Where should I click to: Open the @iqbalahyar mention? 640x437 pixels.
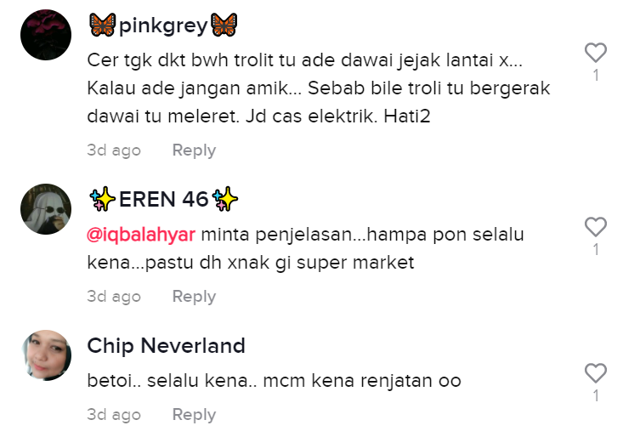pyautogui.click(x=141, y=235)
